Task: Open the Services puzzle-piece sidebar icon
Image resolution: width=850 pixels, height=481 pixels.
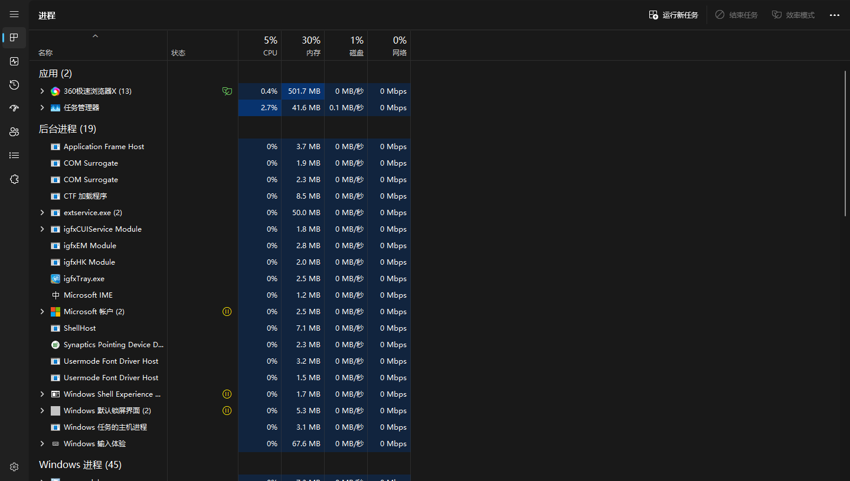Action: [14, 179]
